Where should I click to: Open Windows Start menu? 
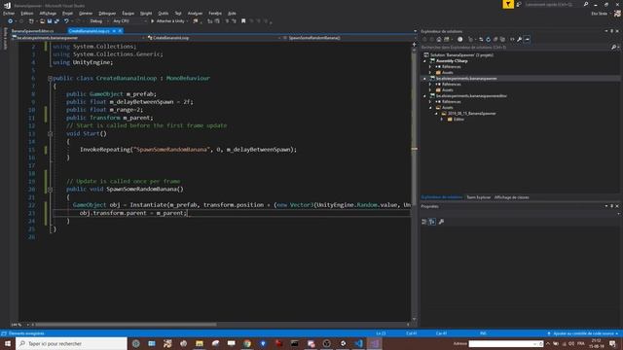[8, 343]
